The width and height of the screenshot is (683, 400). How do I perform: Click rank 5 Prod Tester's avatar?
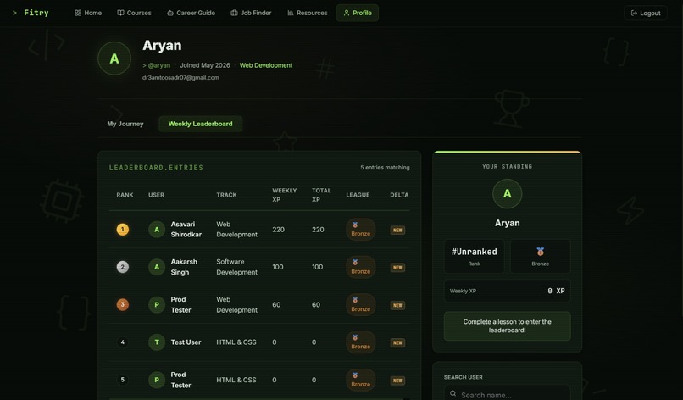(x=157, y=380)
